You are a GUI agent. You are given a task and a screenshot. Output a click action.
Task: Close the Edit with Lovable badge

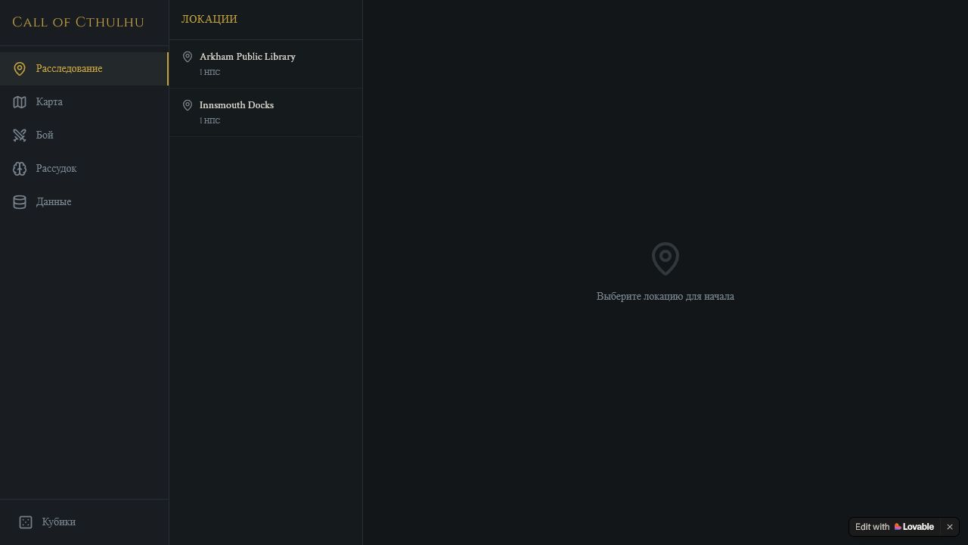[950, 527]
